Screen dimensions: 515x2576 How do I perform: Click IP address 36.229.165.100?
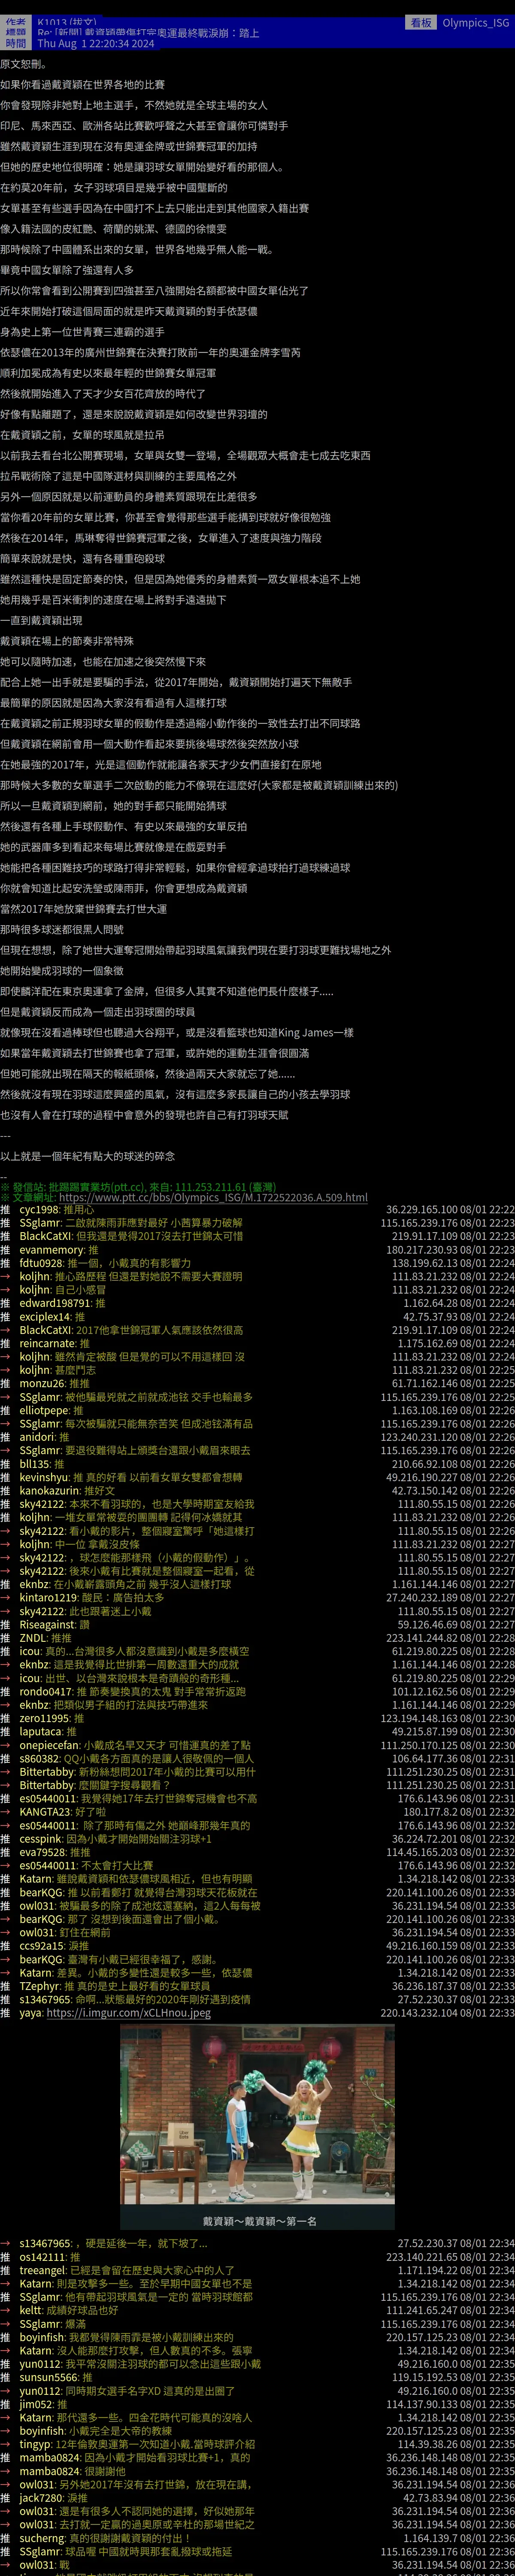coord(422,1210)
